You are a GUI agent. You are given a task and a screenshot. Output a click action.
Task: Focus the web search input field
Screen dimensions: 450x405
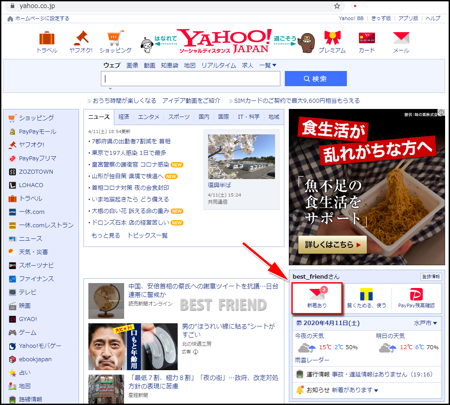(191, 79)
